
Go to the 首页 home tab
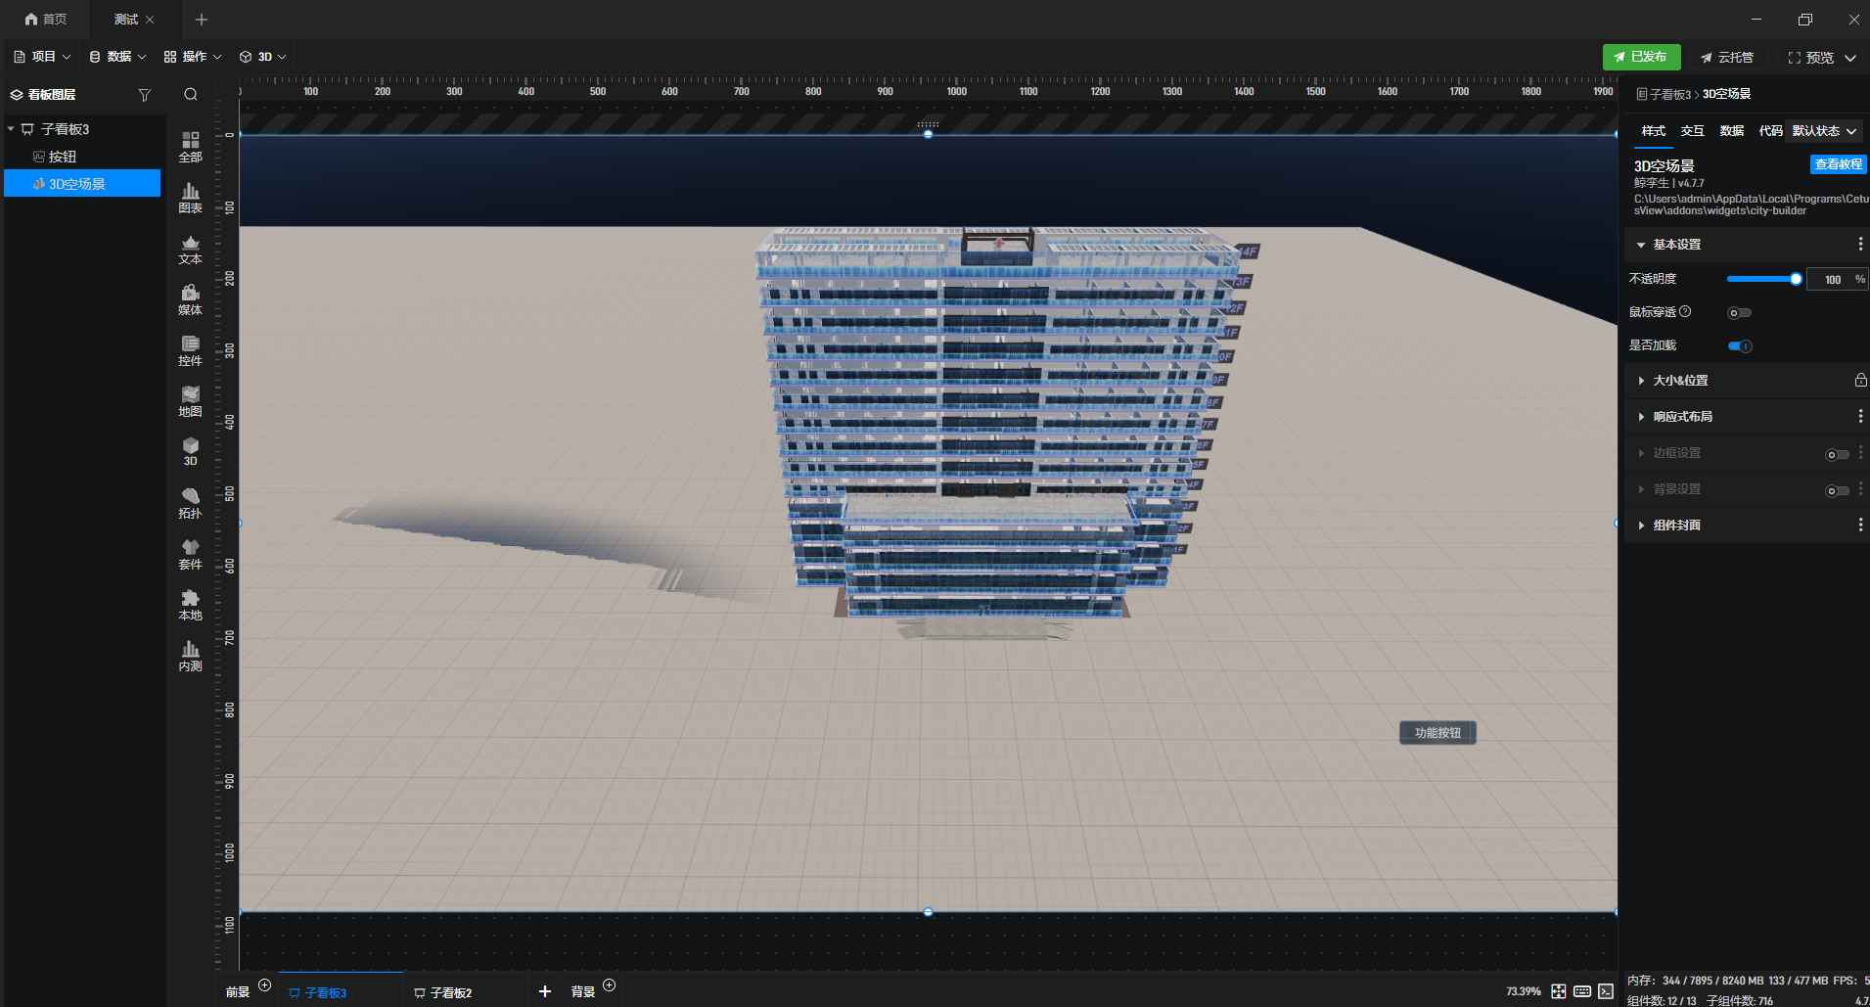pos(46,20)
